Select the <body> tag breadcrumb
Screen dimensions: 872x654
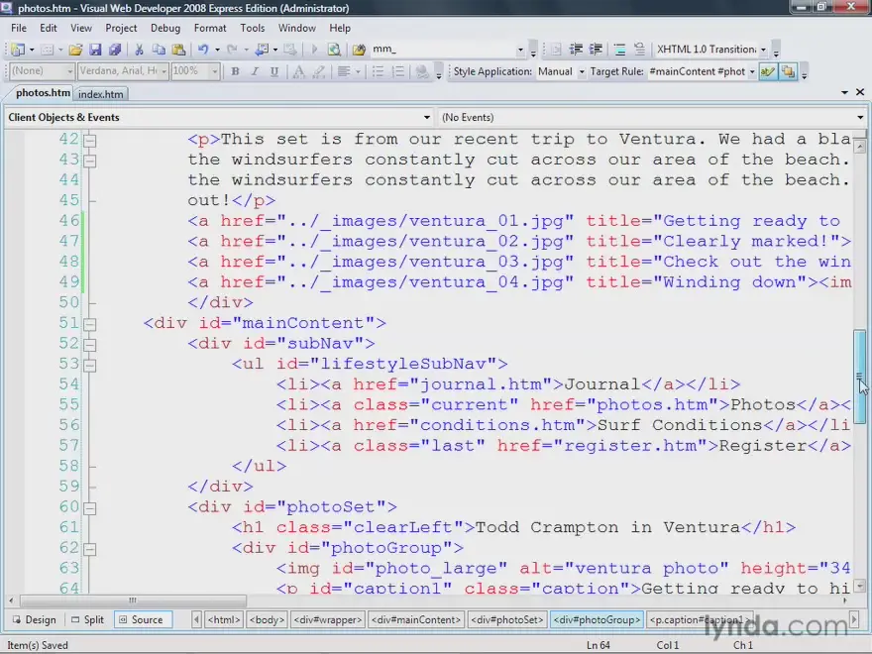(x=267, y=619)
